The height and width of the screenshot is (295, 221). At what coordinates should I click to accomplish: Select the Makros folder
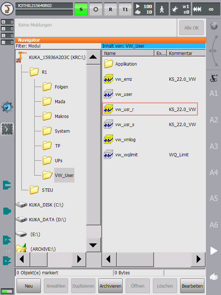click(56, 116)
